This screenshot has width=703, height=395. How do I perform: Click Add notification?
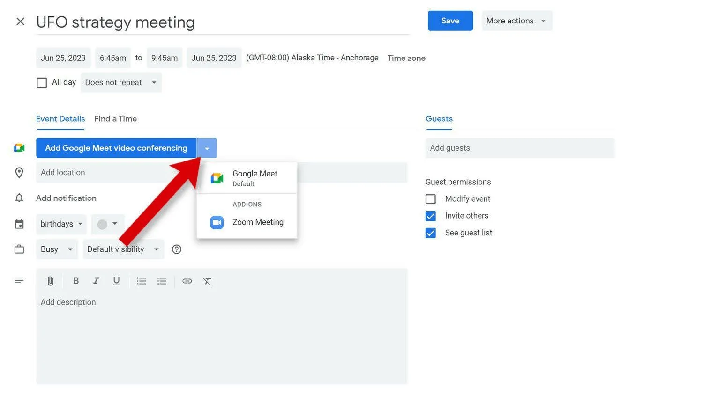point(66,198)
